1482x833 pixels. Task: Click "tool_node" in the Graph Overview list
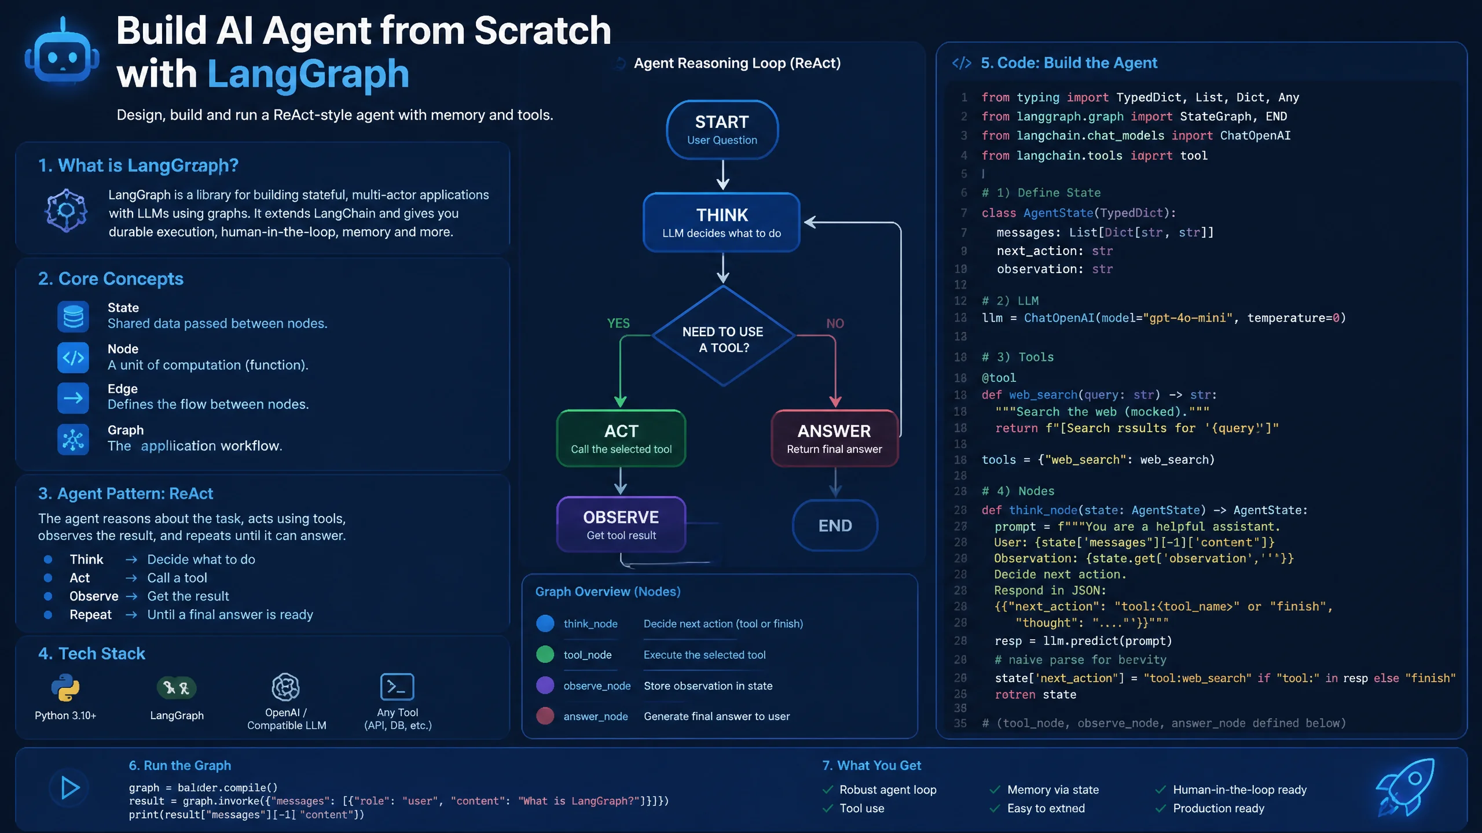(x=588, y=655)
